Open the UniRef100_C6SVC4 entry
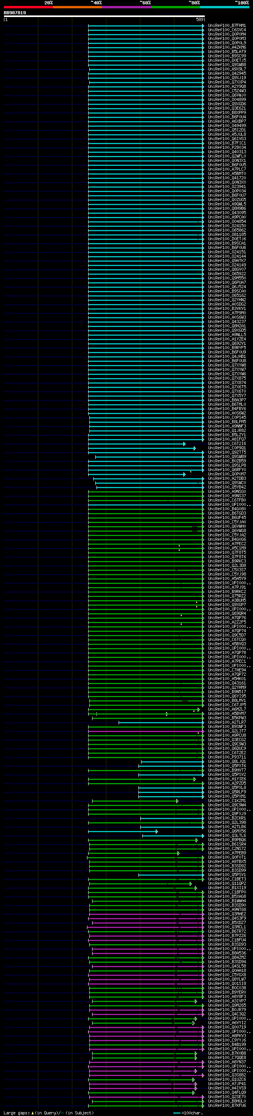This screenshot has height=1116, width=253. 227,30
